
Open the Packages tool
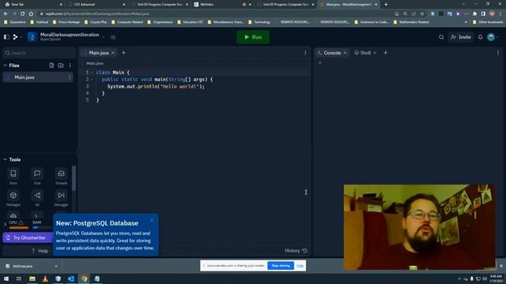(x=13, y=198)
